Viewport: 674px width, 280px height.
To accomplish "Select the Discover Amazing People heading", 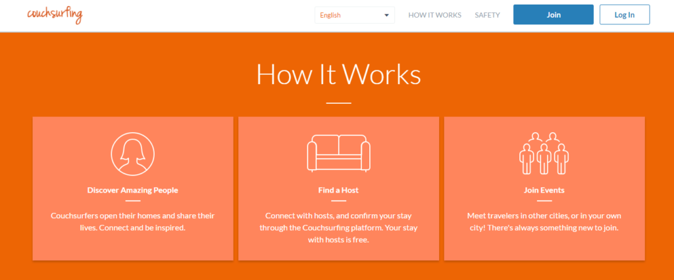I will [x=133, y=190].
